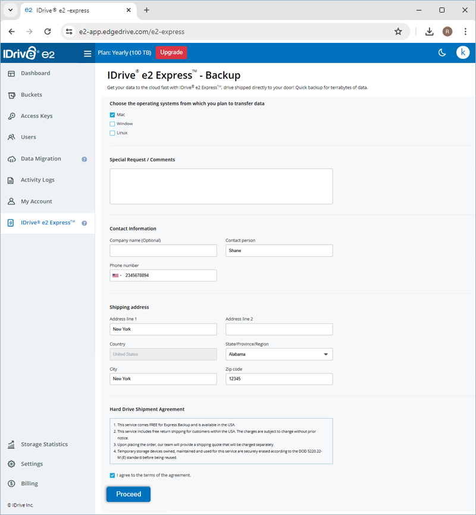Uncheck 'I agree to the terms' checkbox
The width and height of the screenshot is (476, 515).
112,476
